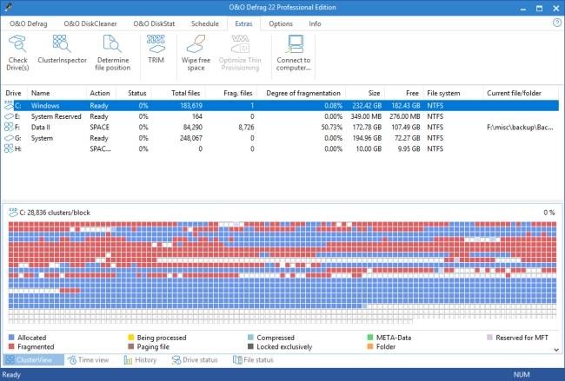Viewport: 565px width, 381px height.
Task: Sort by Degree of fragmentation column
Action: click(x=301, y=93)
